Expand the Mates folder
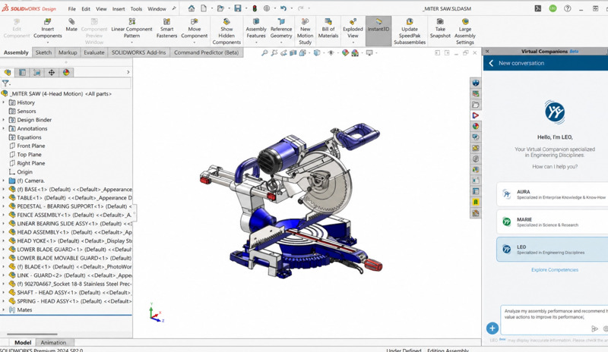This screenshot has height=352, width=608. coord(4,310)
